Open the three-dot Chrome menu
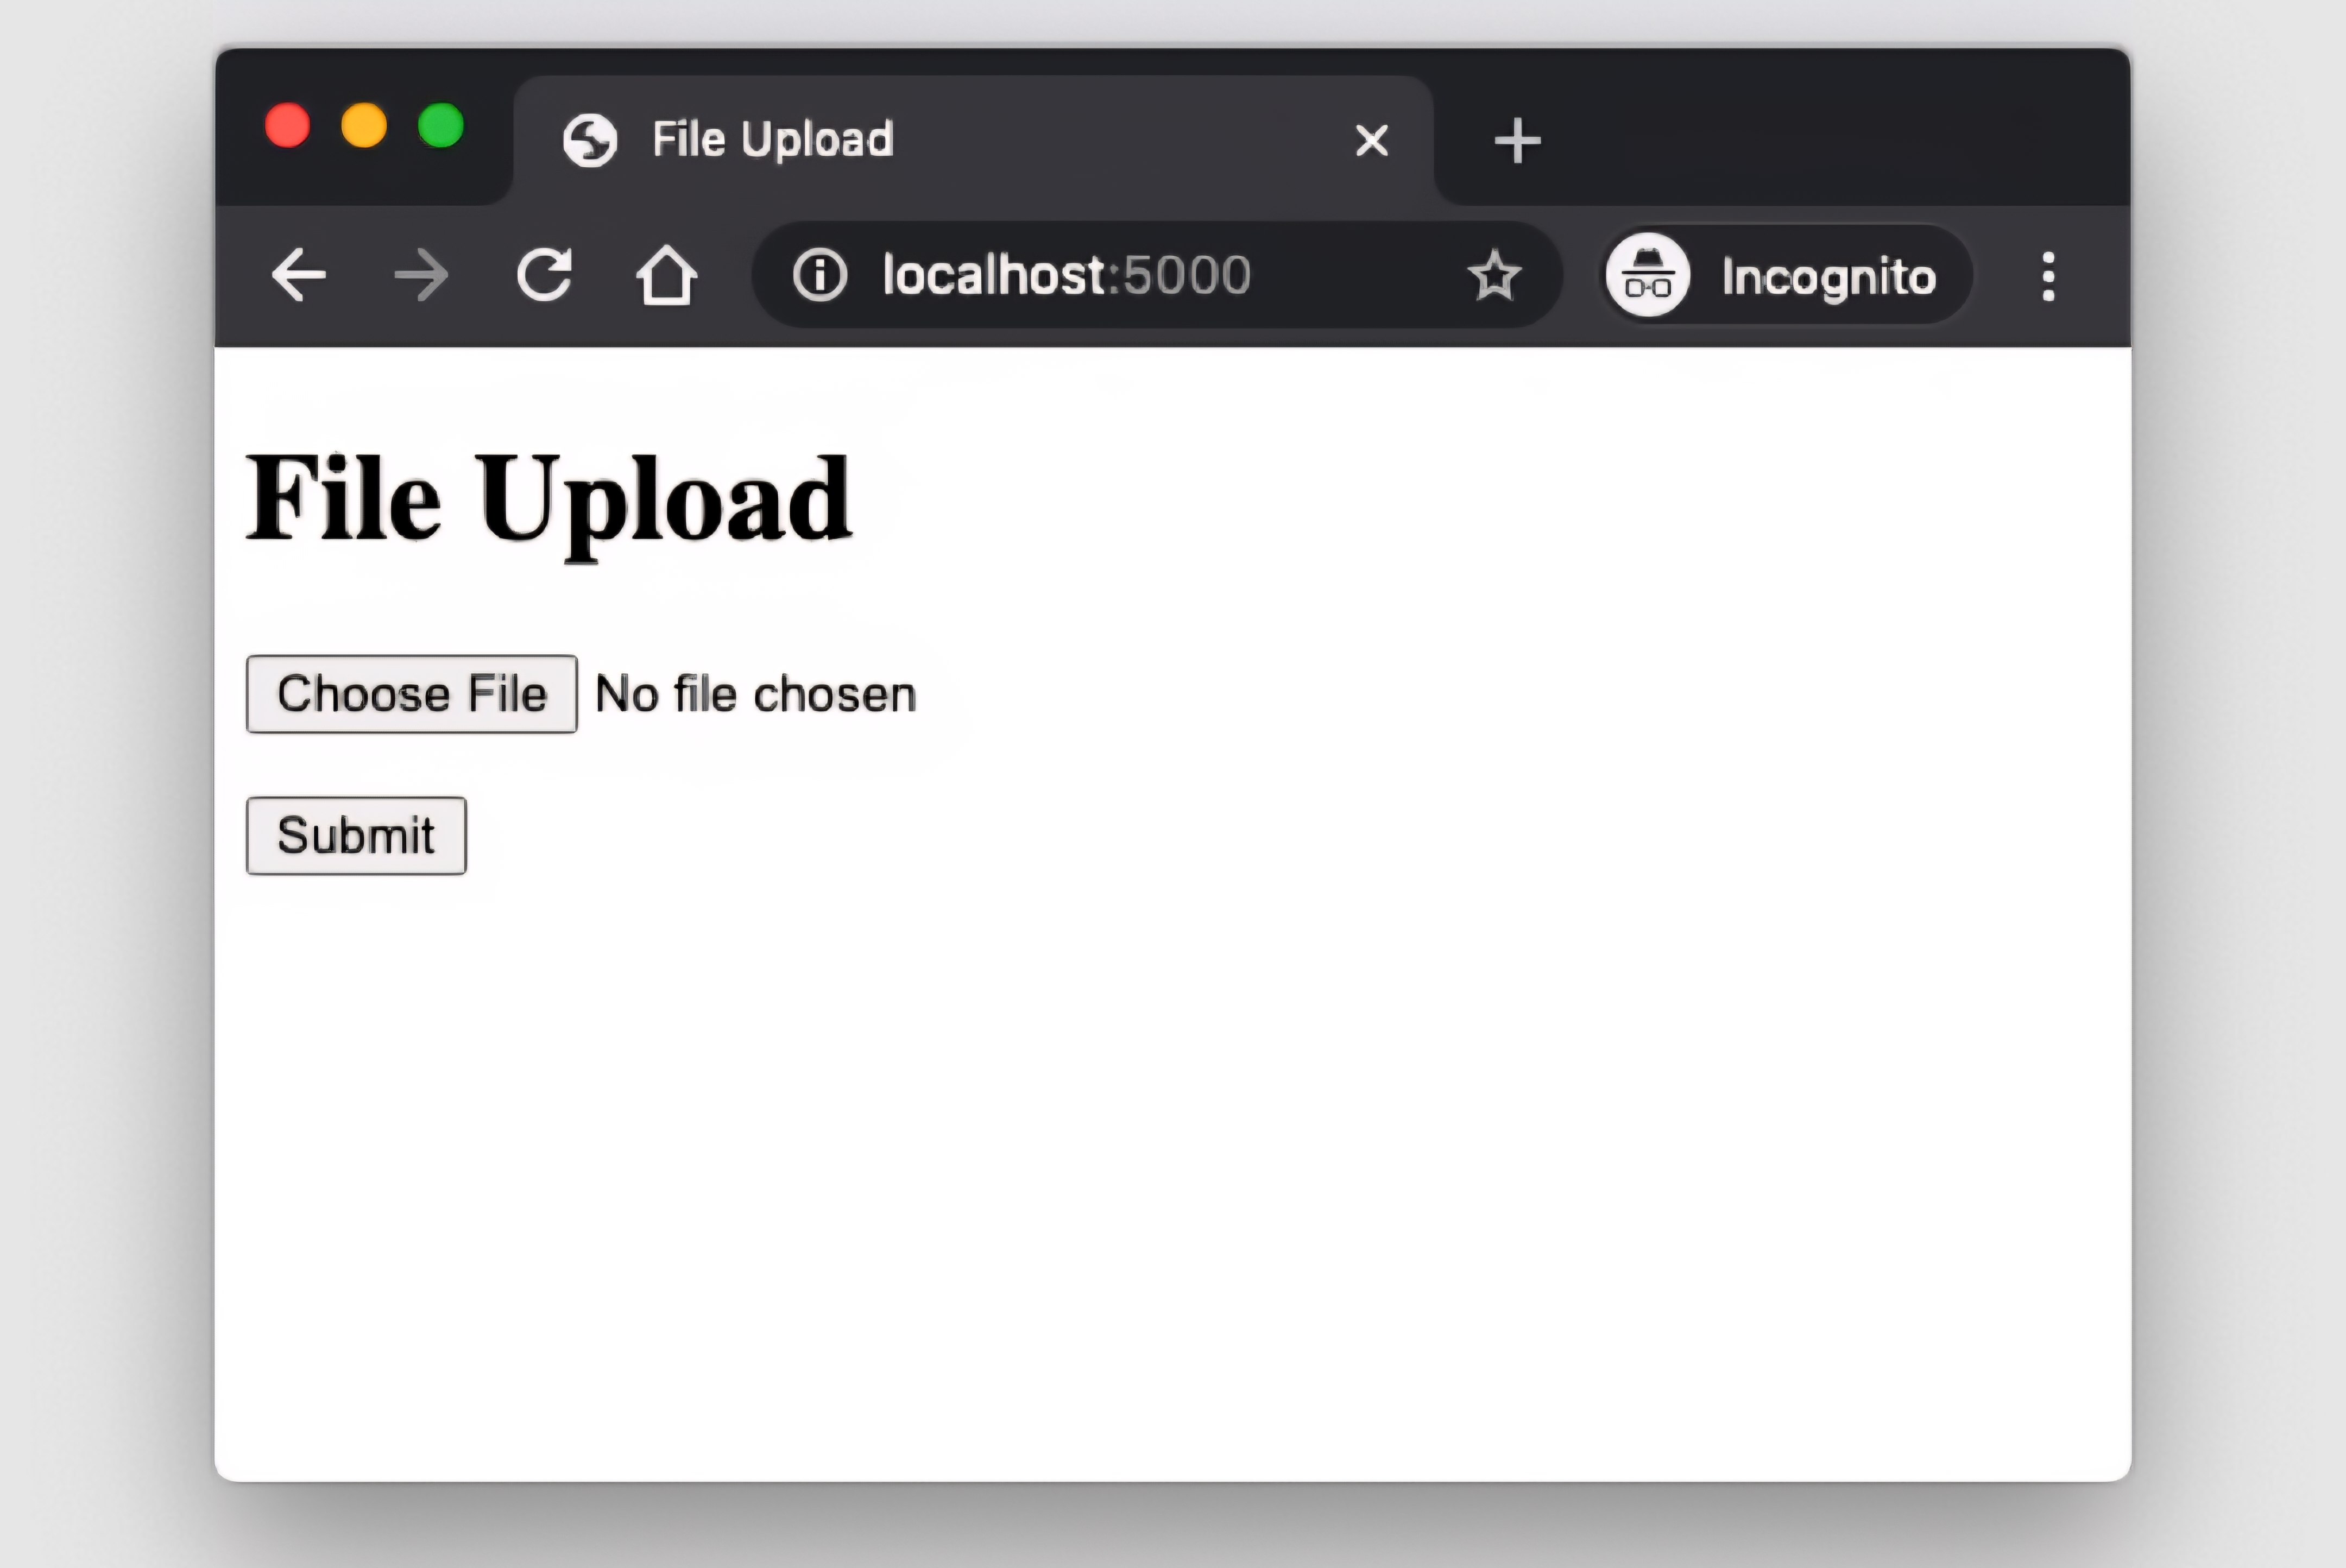Image resolution: width=2346 pixels, height=1568 pixels. [x=2048, y=276]
